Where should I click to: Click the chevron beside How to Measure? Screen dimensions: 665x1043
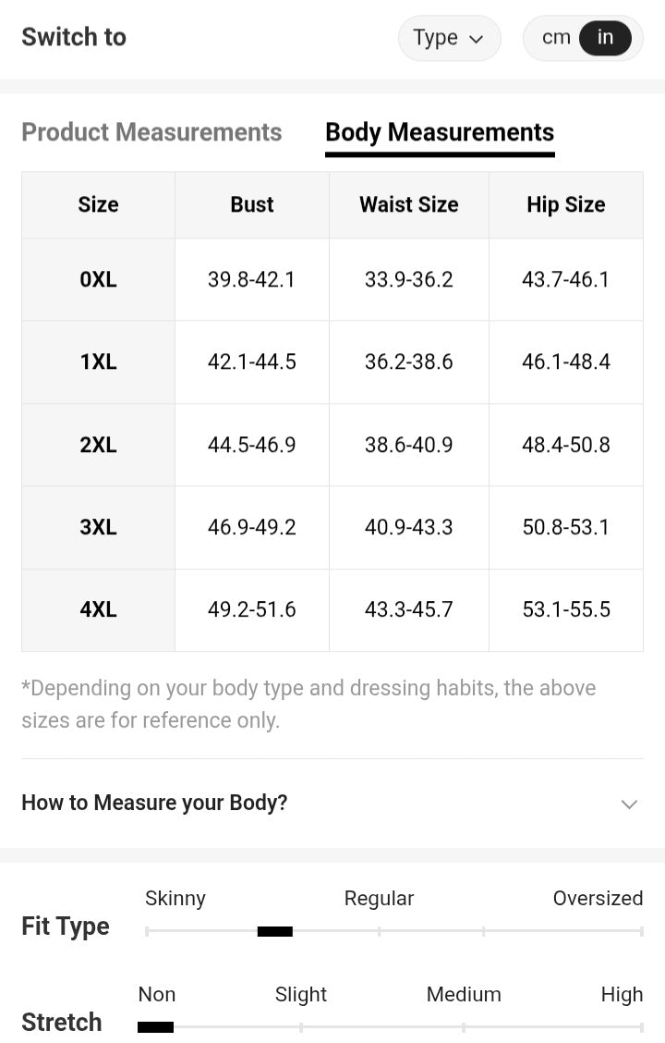coord(629,804)
